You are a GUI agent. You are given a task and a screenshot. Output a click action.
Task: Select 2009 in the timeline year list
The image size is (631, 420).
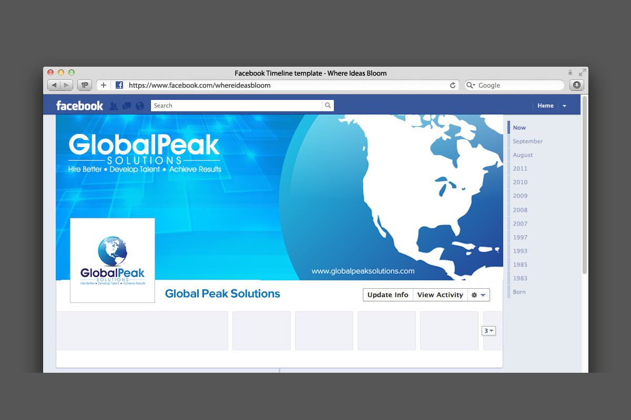click(x=520, y=195)
